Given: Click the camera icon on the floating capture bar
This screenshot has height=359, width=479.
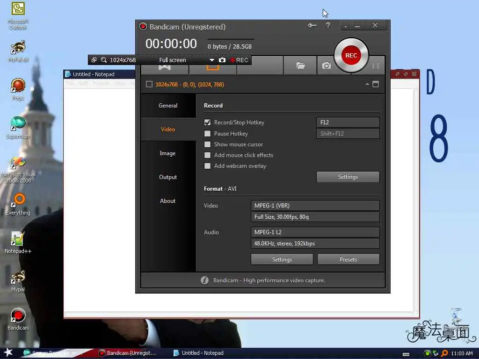Looking at the screenshot, I should tap(222, 60).
